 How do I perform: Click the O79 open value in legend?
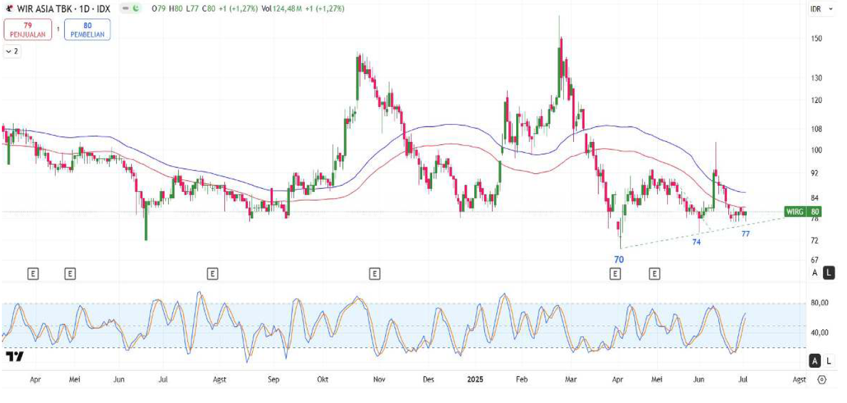point(158,9)
